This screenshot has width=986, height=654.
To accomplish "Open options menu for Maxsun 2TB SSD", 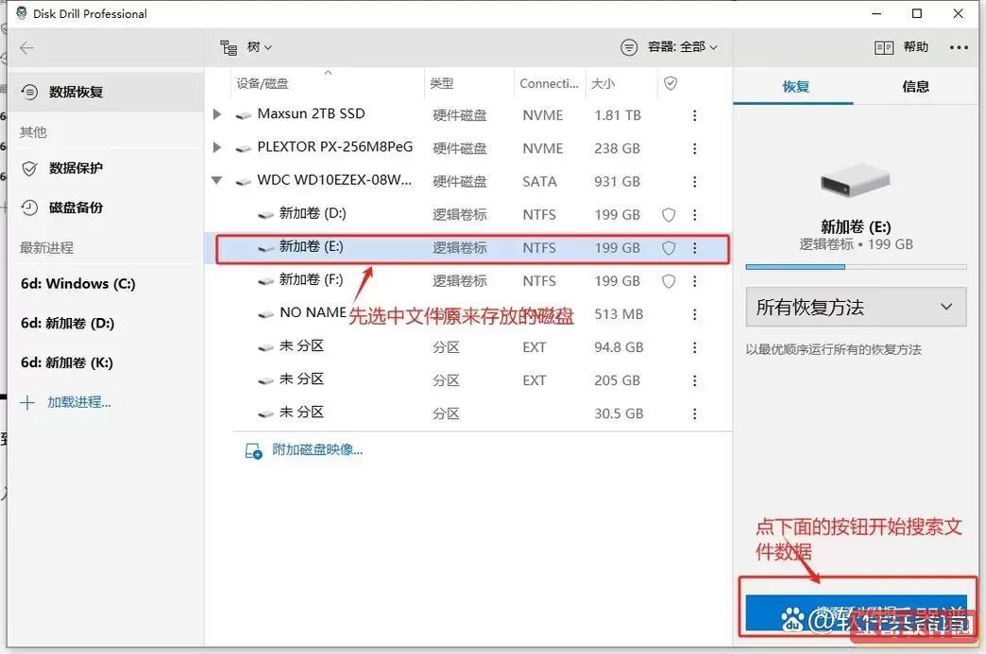I will [x=694, y=115].
